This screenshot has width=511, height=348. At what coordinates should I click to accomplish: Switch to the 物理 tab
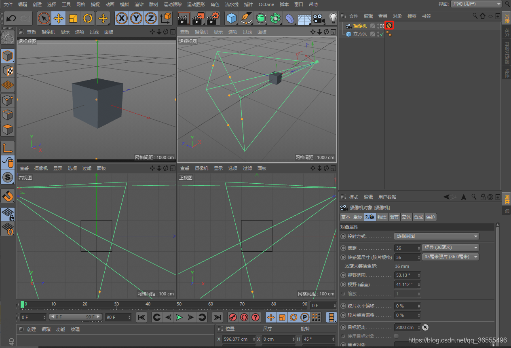pos(382,217)
